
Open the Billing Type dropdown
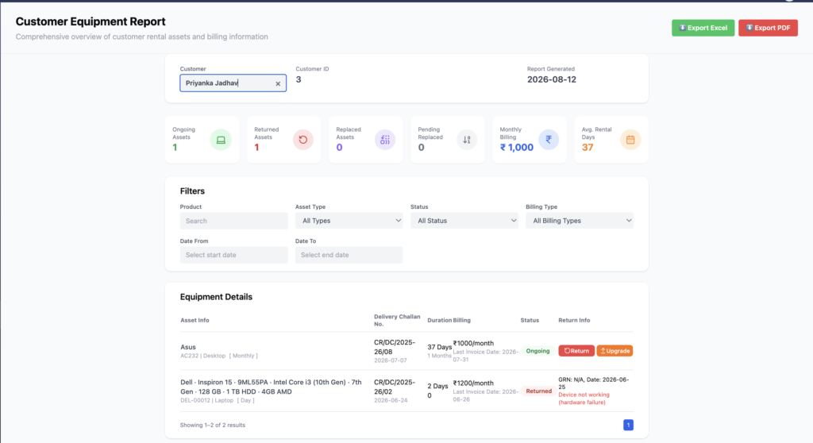point(580,221)
